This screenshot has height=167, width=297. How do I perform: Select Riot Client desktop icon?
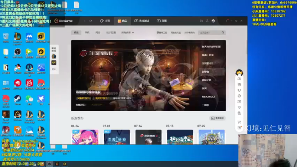[x=17, y=84]
